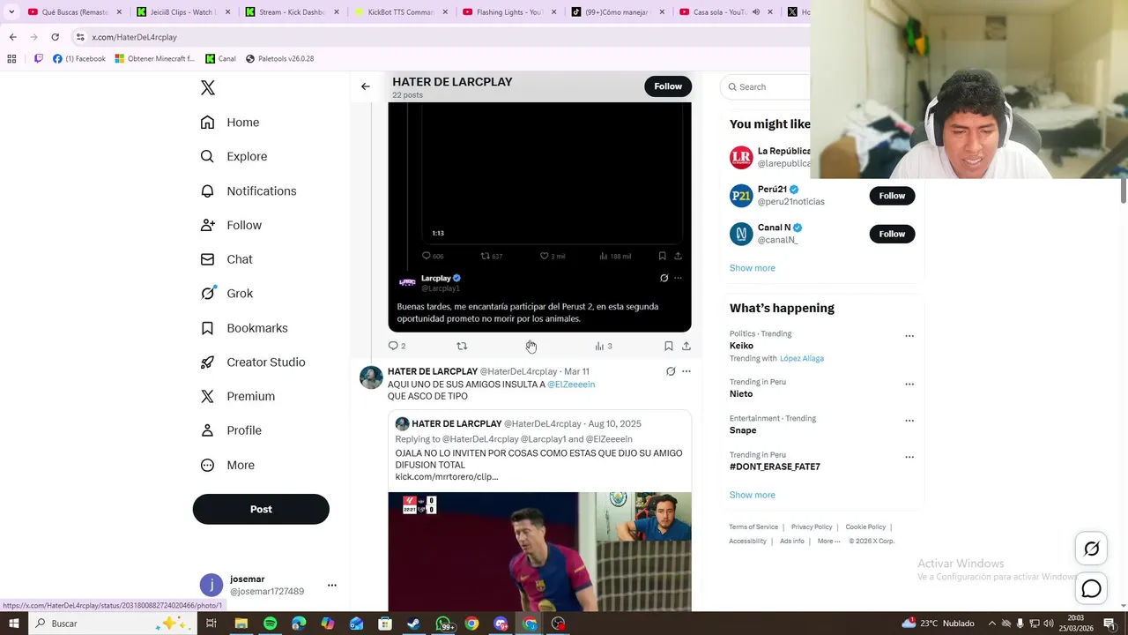Open more options for #DONT_ERASE_FATE7
This screenshot has height=635, width=1128.
click(x=909, y=458)
